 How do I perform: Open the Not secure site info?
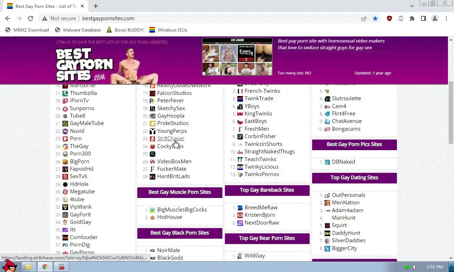pyautogui.click(x=59, y=18)
